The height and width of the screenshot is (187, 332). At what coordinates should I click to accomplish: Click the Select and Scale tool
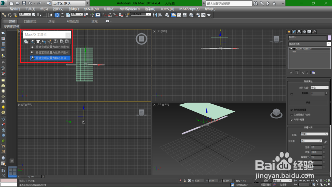68,15
